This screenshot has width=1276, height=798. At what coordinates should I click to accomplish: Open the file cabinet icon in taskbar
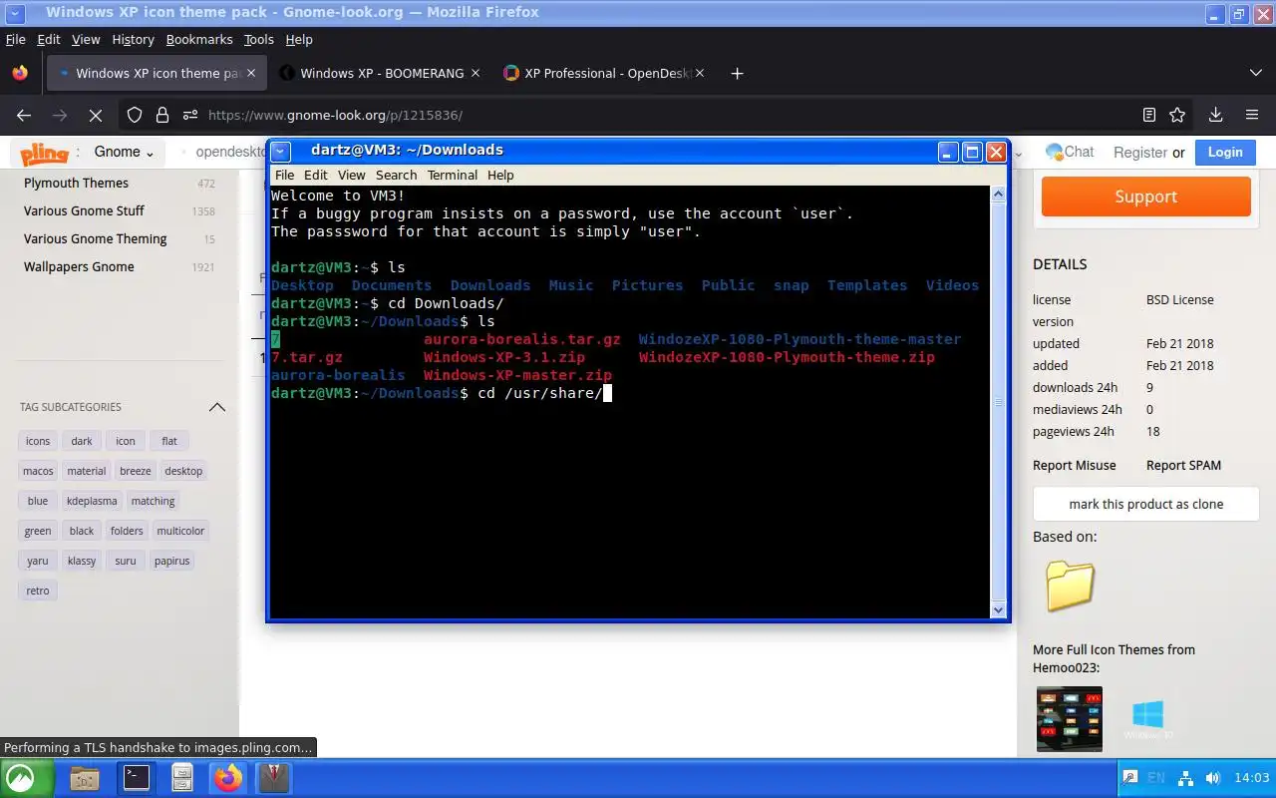(x=182, y=778)
